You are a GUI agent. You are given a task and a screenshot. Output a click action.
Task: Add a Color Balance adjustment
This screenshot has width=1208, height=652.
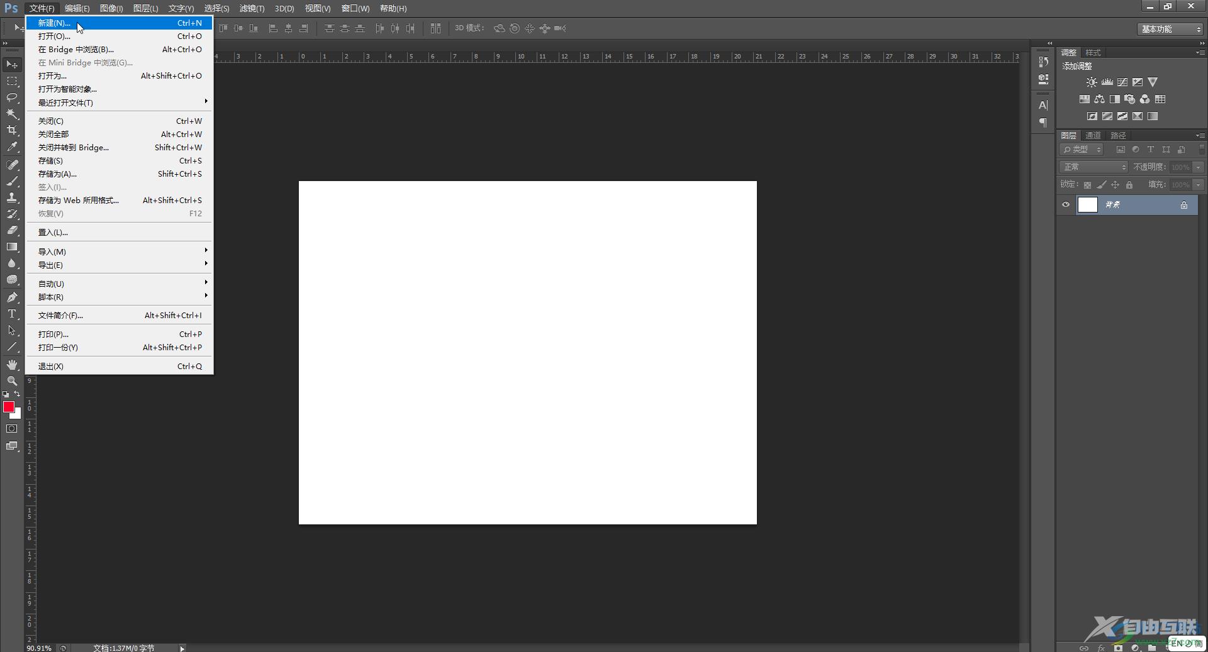tap(1099, 99)
